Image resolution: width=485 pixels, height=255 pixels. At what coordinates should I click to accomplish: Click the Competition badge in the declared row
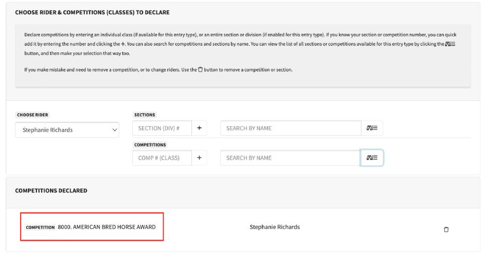click(x=40, y=227)
